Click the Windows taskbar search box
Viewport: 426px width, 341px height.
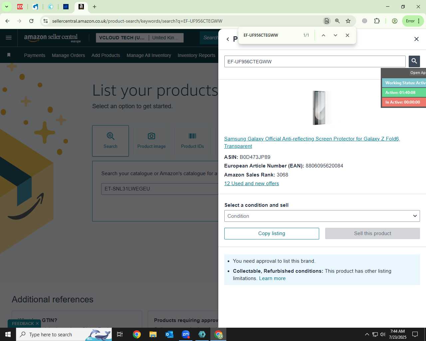point(64,334)
